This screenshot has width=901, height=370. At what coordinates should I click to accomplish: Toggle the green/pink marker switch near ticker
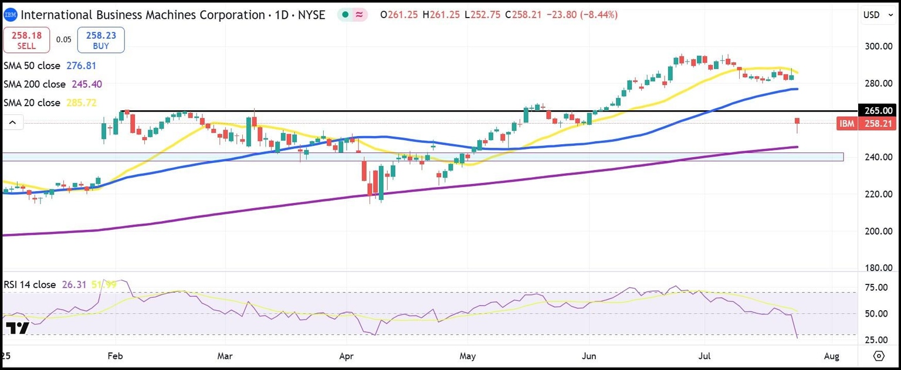(x=353, y=15)
